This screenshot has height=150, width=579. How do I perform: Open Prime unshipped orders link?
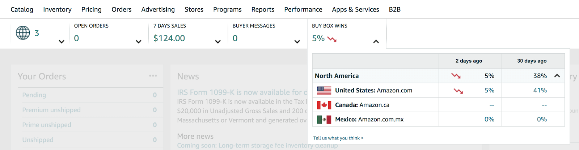(47, 125)
